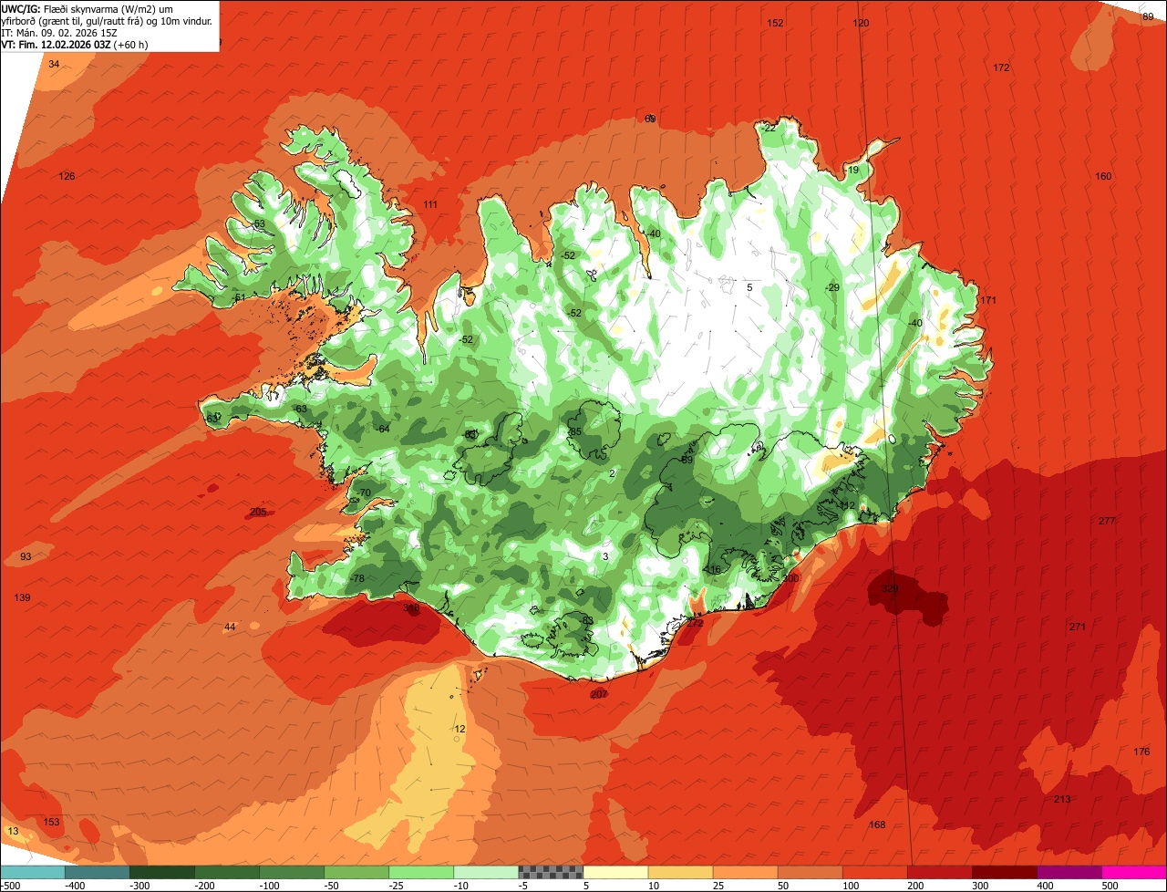
Task: Select the -100 to -50 green legend swatch
Action: (x=292, y=871)
